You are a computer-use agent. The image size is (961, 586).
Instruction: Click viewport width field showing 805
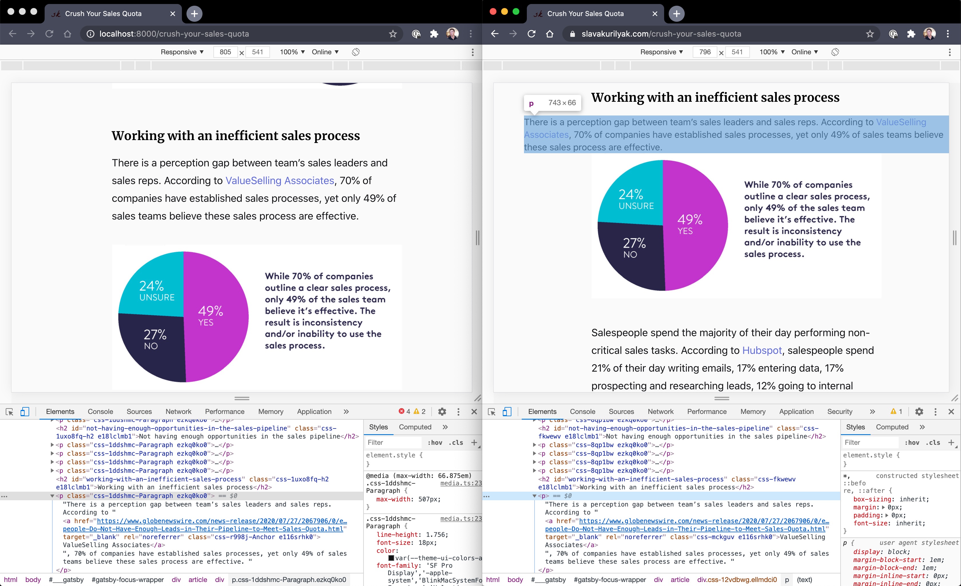225,52
